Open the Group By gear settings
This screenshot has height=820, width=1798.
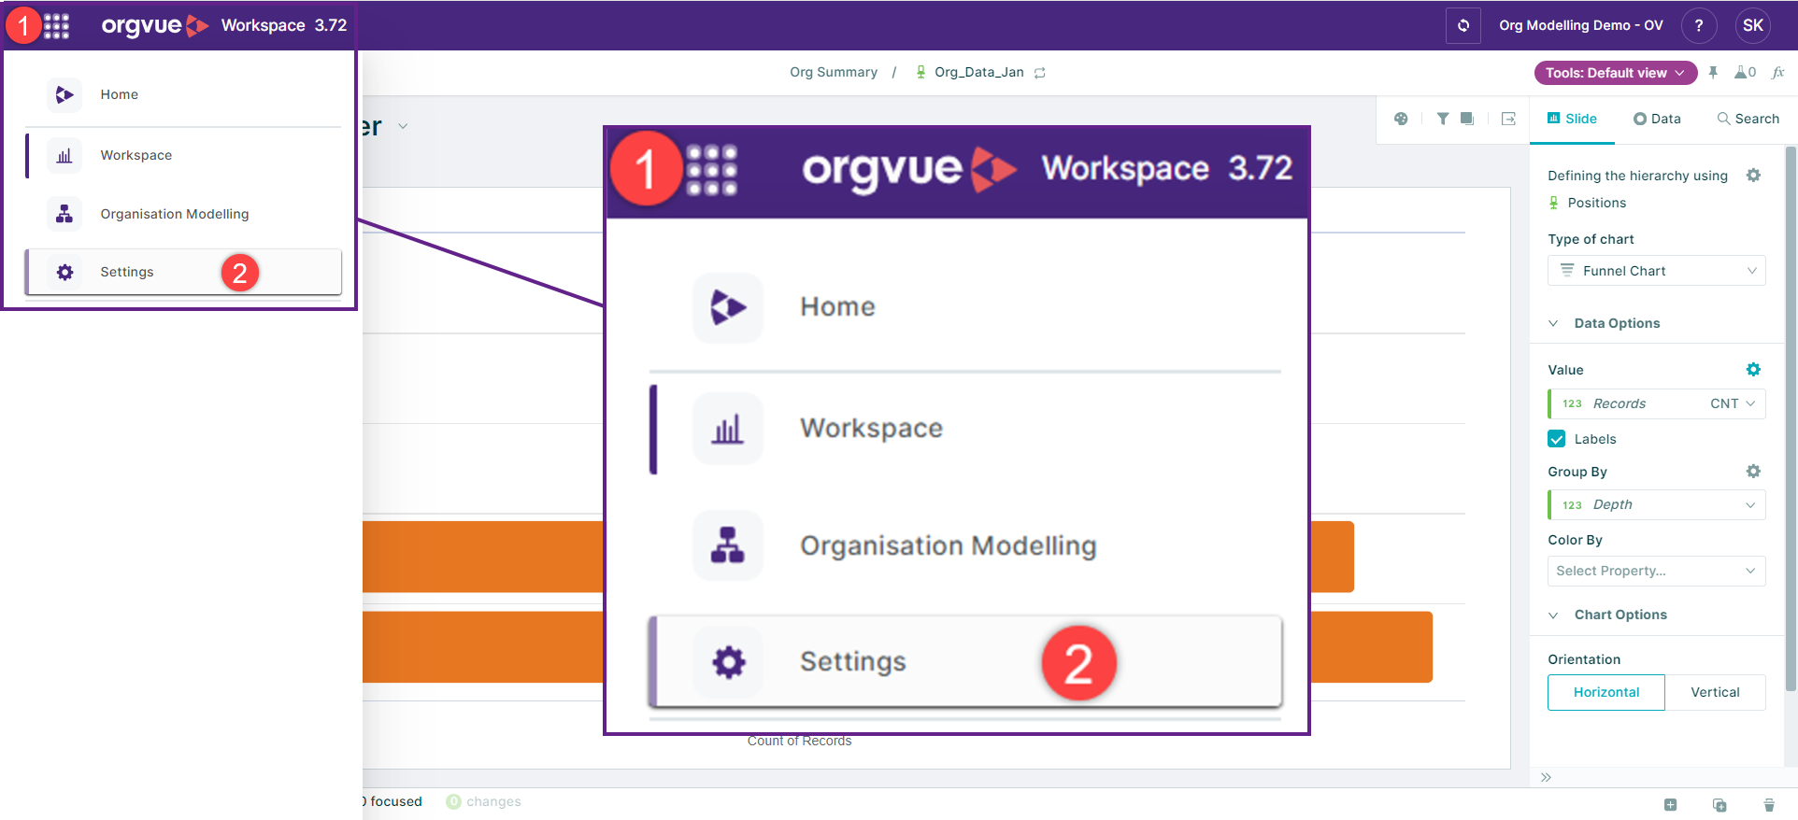1753,472
